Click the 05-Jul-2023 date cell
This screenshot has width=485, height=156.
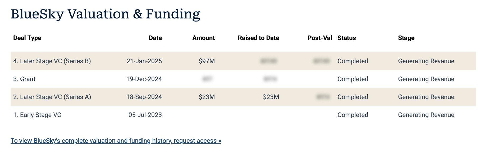coord(145,115)
